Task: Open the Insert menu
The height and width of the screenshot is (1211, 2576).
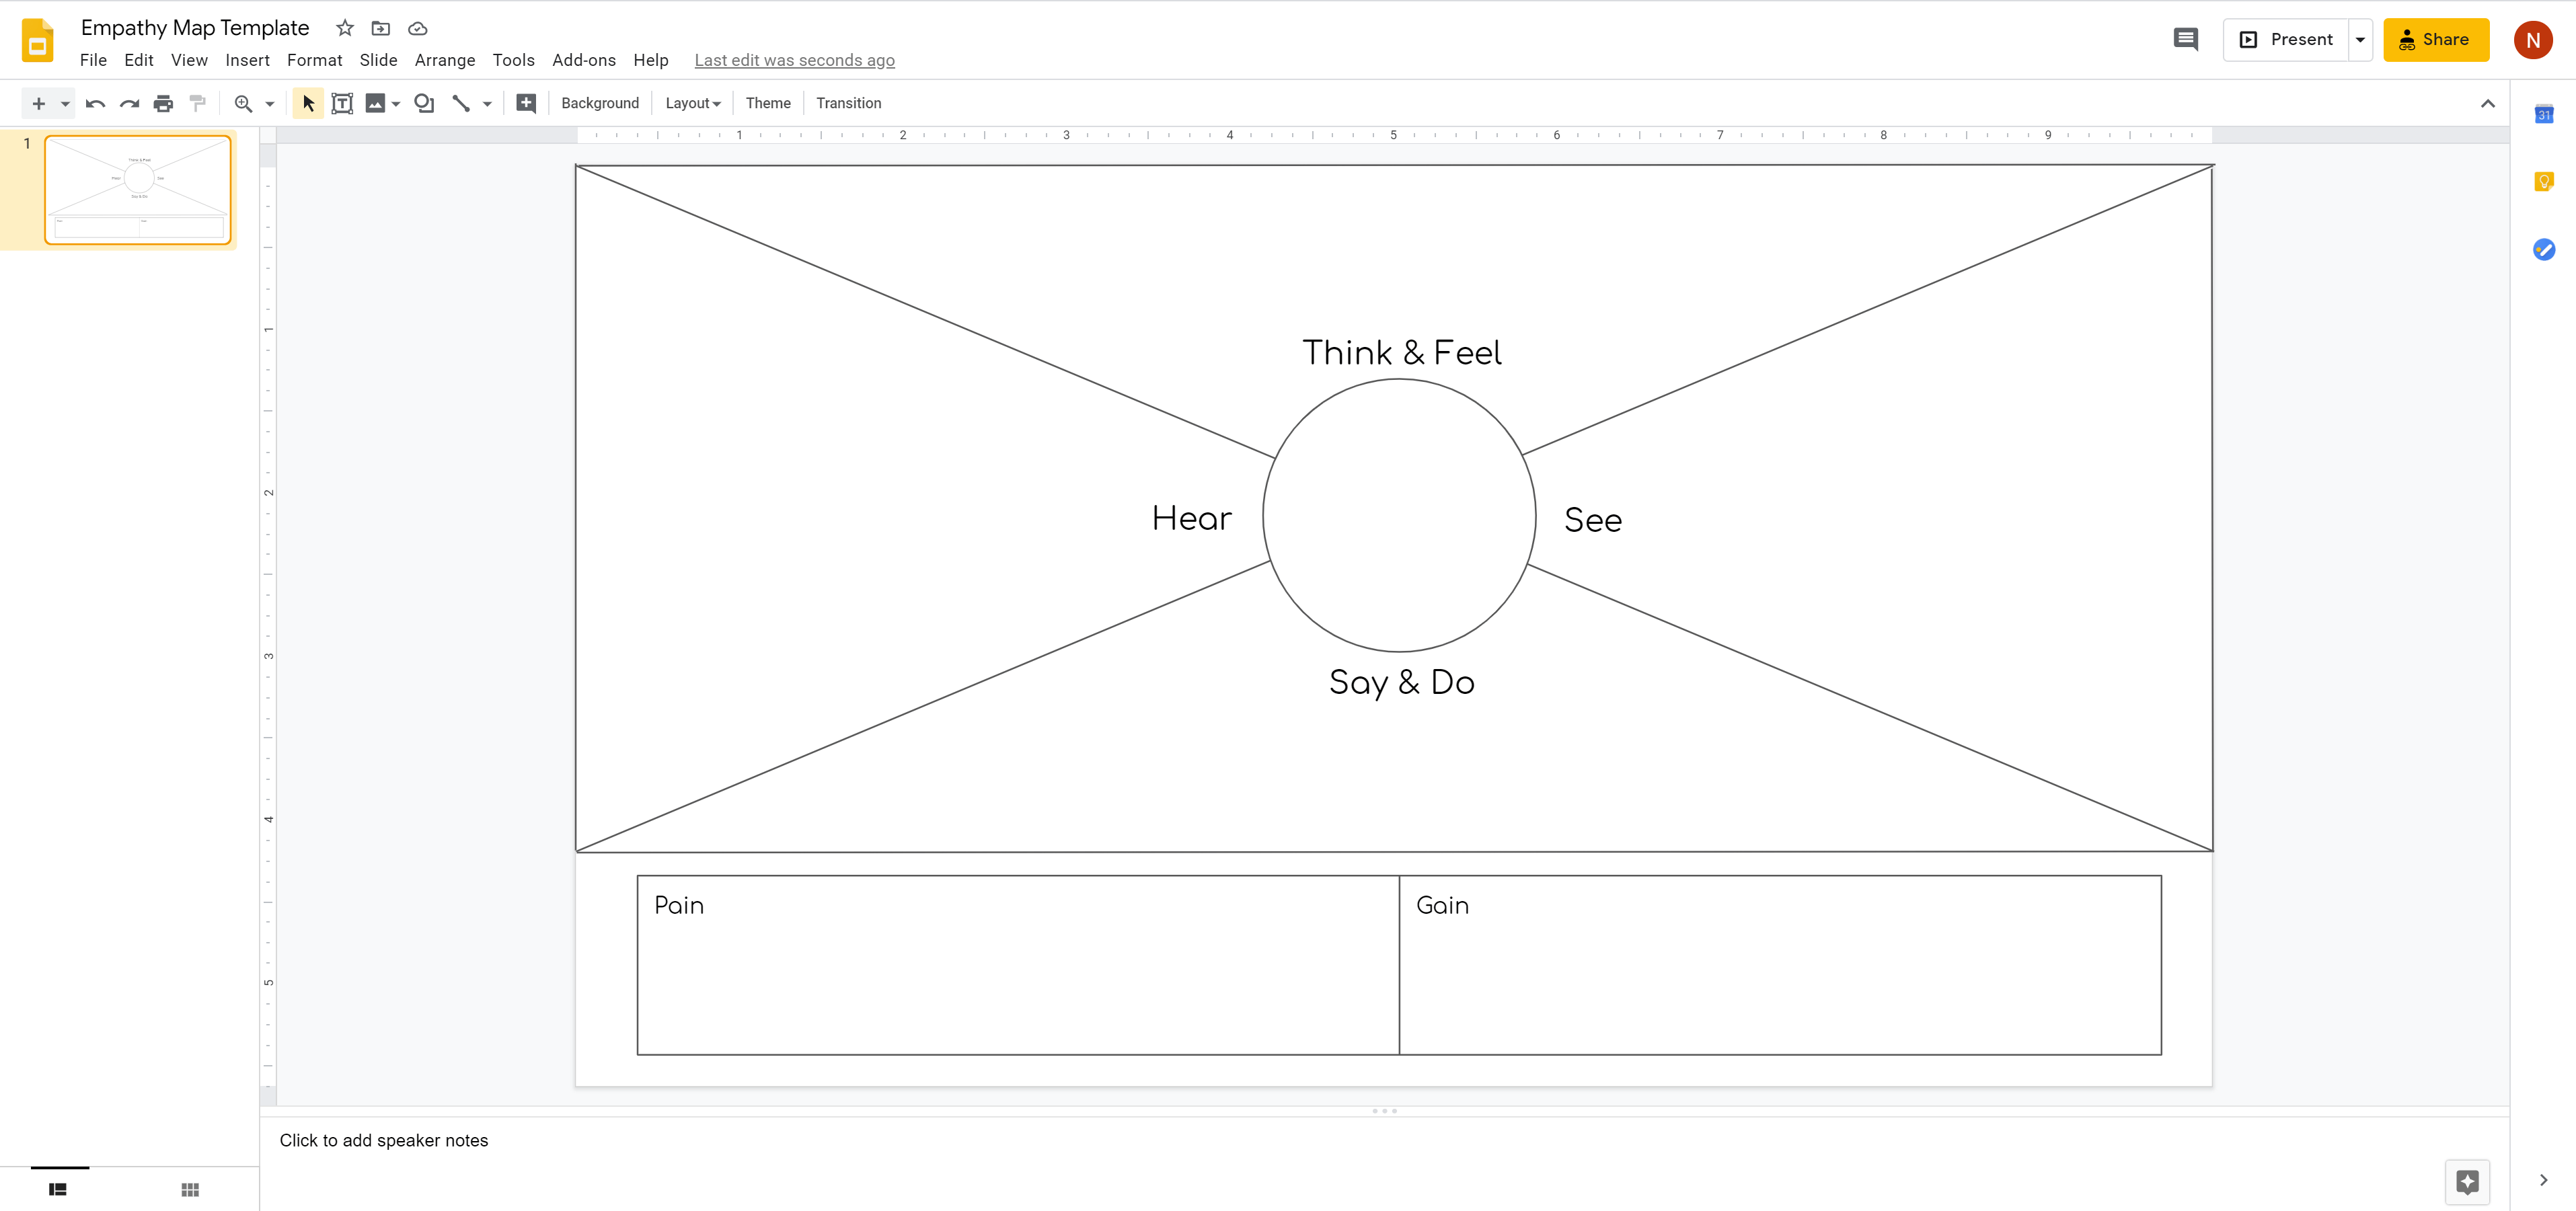Action: tap(247, 60)
